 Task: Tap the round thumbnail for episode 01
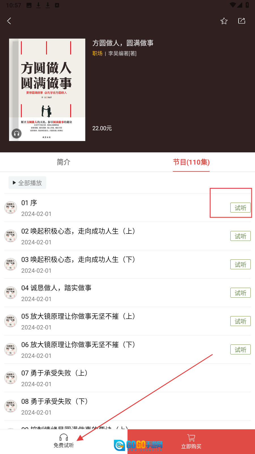[x=10, y=207]
